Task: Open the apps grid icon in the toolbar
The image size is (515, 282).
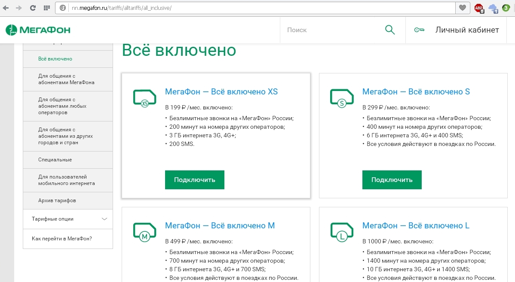Action: point(46,8)
